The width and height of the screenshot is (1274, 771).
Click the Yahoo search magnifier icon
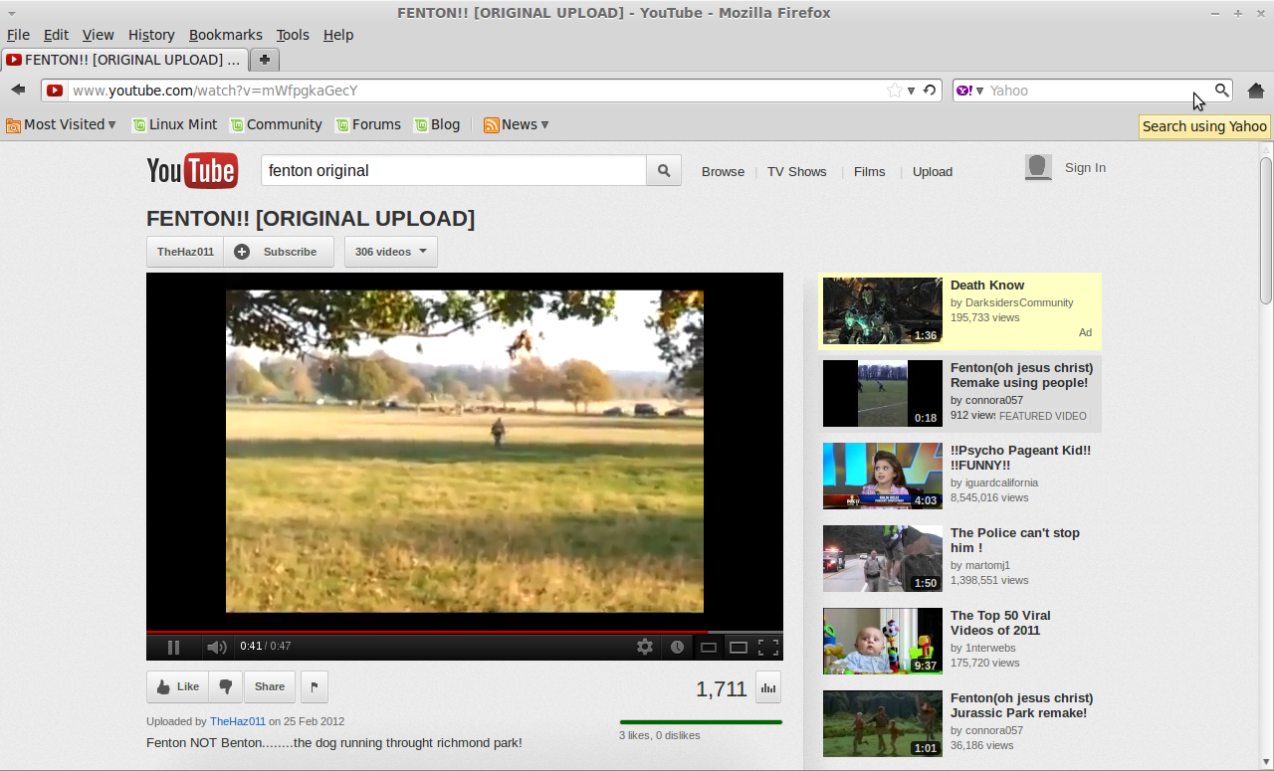pos(1221,91)
